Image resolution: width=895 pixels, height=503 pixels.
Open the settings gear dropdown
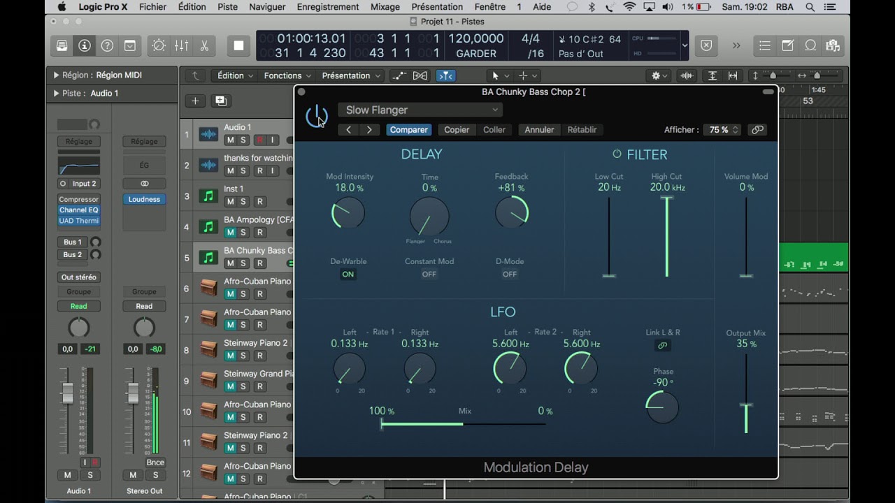point(659,75)
